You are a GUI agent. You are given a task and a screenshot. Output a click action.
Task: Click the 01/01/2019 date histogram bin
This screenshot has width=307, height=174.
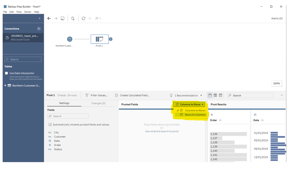point(274,133)
